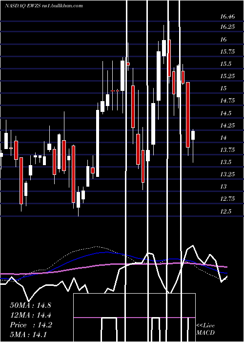Click the 12MA : 14.4 readout

tap(30, 315)
